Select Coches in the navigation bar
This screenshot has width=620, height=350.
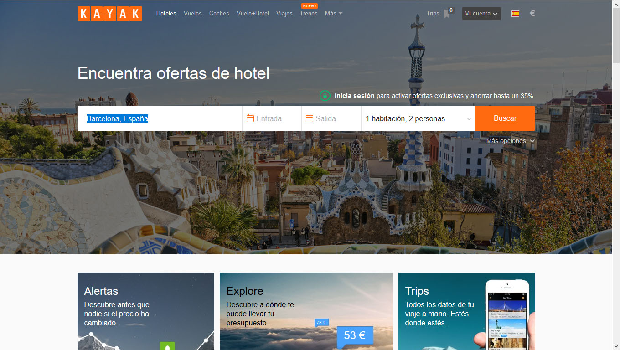219,14
